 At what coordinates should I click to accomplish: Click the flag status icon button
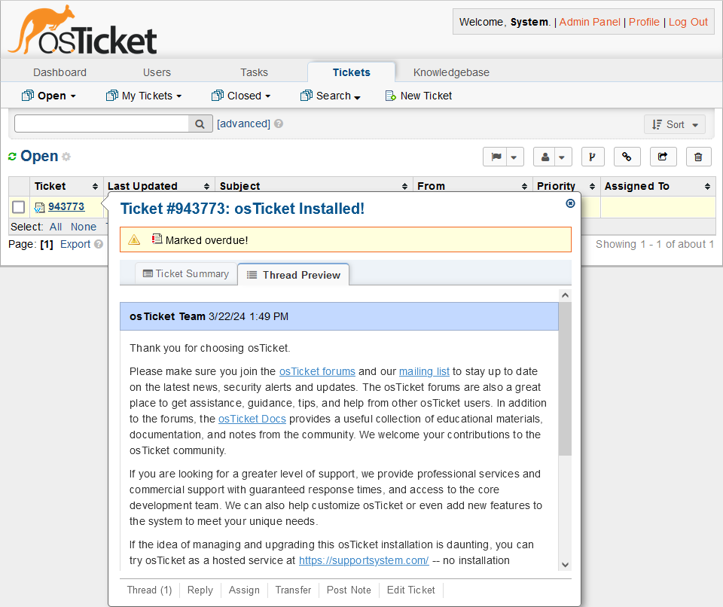[x=496, y=157]
